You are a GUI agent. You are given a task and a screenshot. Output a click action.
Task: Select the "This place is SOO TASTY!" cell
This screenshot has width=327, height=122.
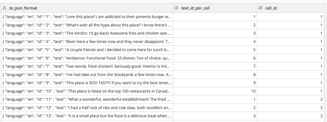(x=87, y=83)
